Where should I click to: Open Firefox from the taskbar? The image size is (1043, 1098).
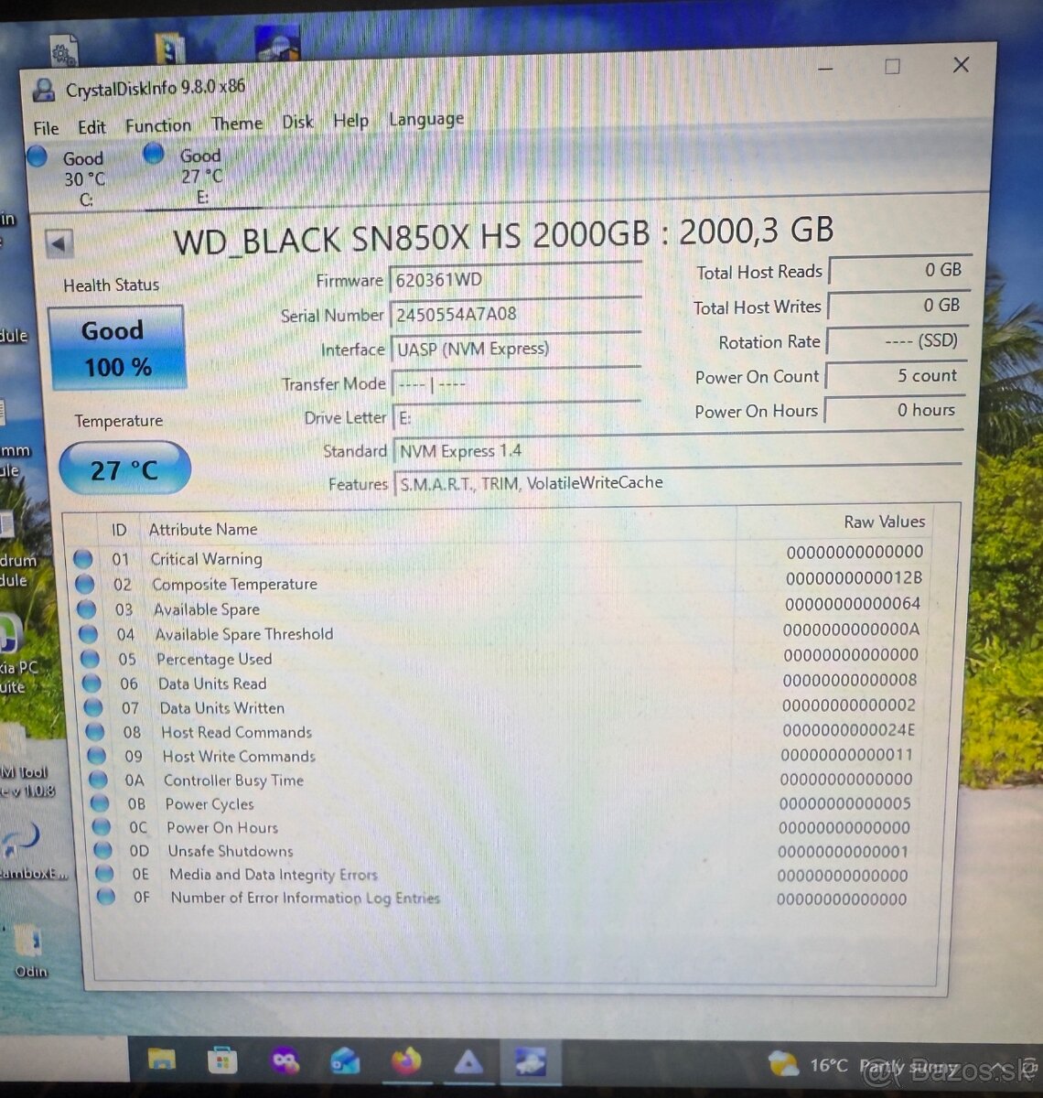[x=406, y=1061]
